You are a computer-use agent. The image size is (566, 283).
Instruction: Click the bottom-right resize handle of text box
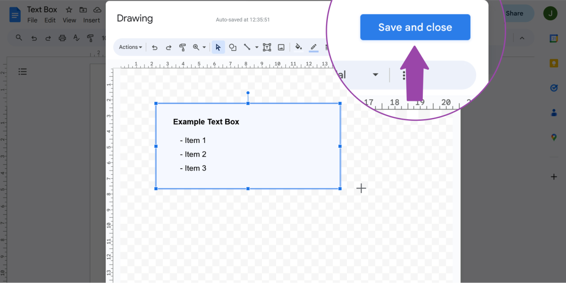point(340,189)
